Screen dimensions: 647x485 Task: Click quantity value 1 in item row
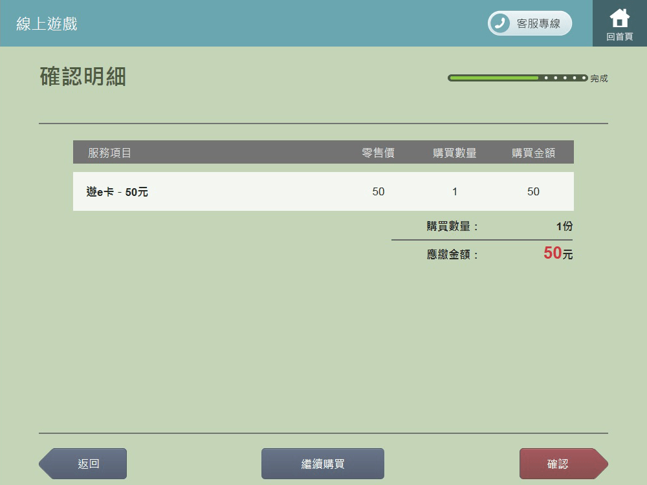point(455,191)
